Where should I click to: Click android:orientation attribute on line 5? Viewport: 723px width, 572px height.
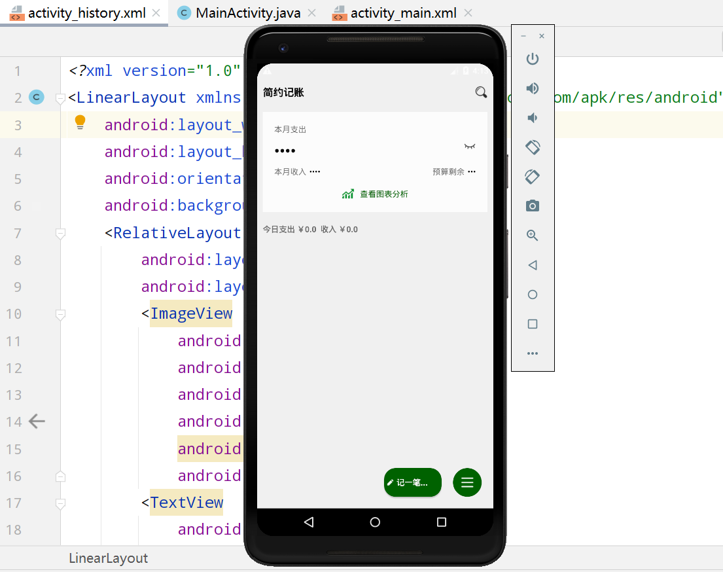[173, 179]
